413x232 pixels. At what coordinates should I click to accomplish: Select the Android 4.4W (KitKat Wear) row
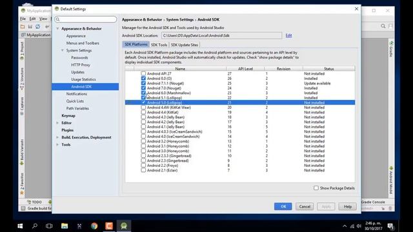coord(240,108)
